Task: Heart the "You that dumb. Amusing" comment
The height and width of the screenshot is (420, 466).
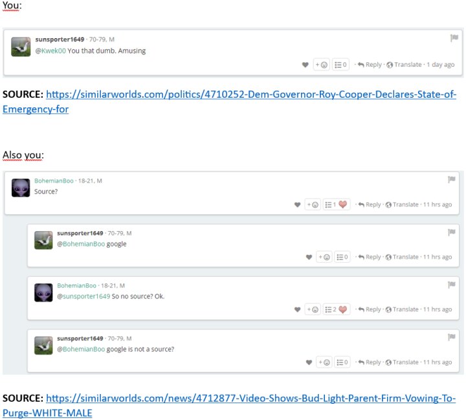Action: coord(305,65)
